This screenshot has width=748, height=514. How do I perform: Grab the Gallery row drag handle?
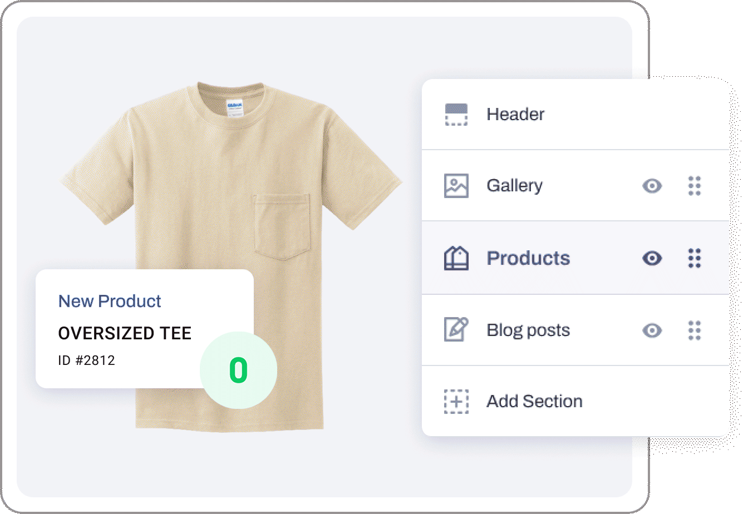point(695,186)
